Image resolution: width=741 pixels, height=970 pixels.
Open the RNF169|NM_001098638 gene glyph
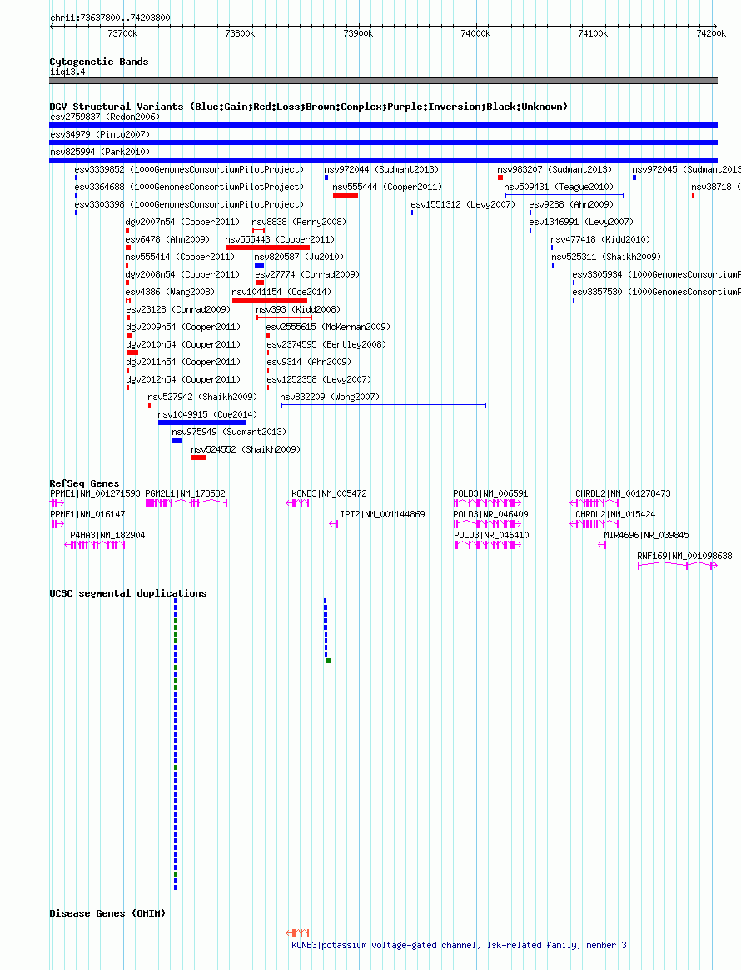(x=678, y=566)
